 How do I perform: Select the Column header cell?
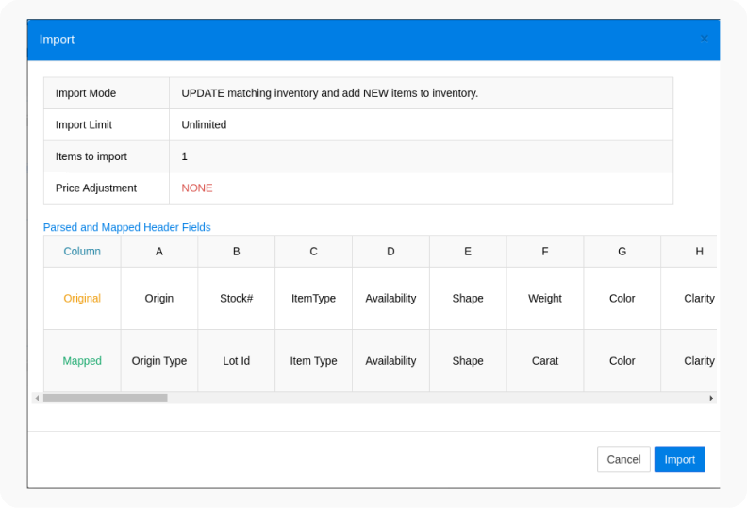(x=82, y=252)
